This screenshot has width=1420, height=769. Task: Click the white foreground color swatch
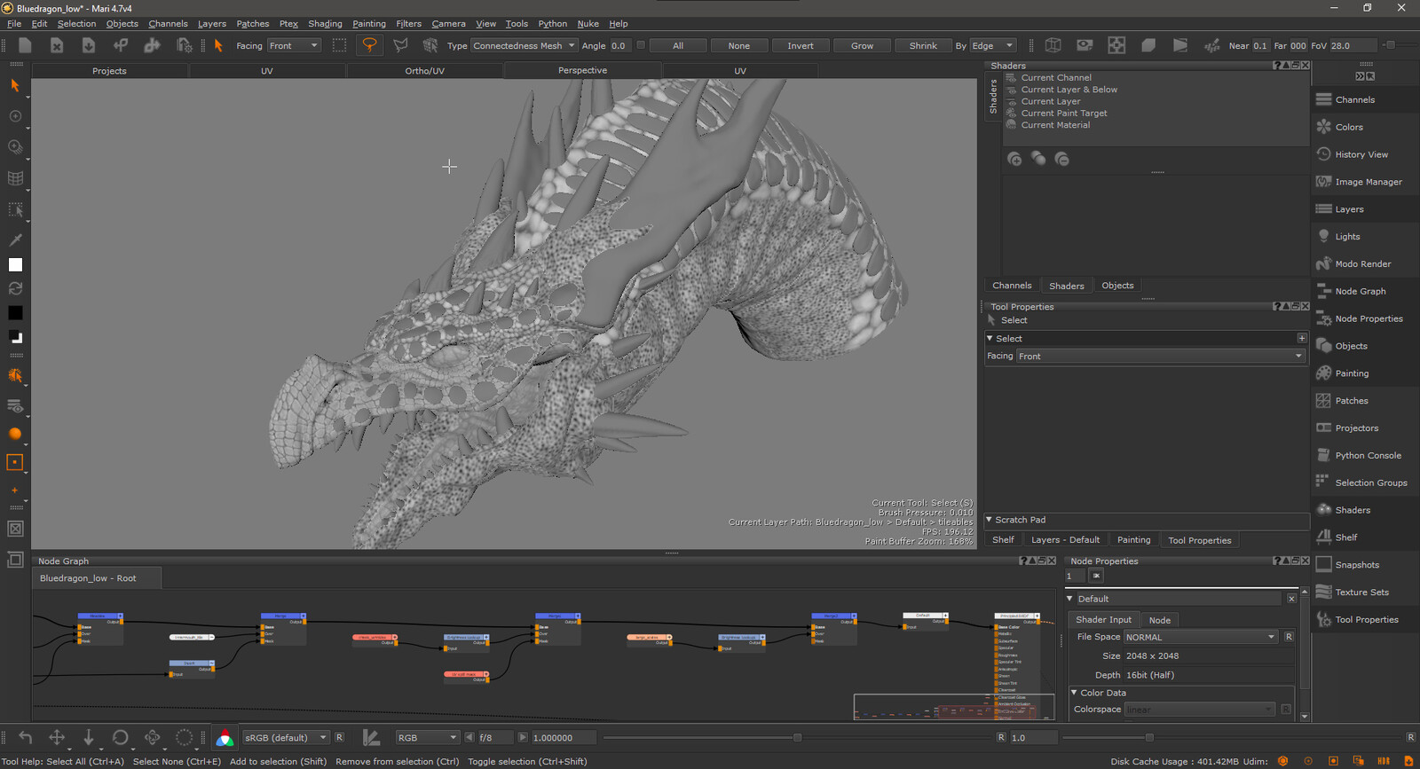pos(15,265)
